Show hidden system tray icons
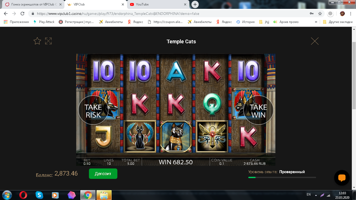This screenshot has width=356, height=200. 316,195
